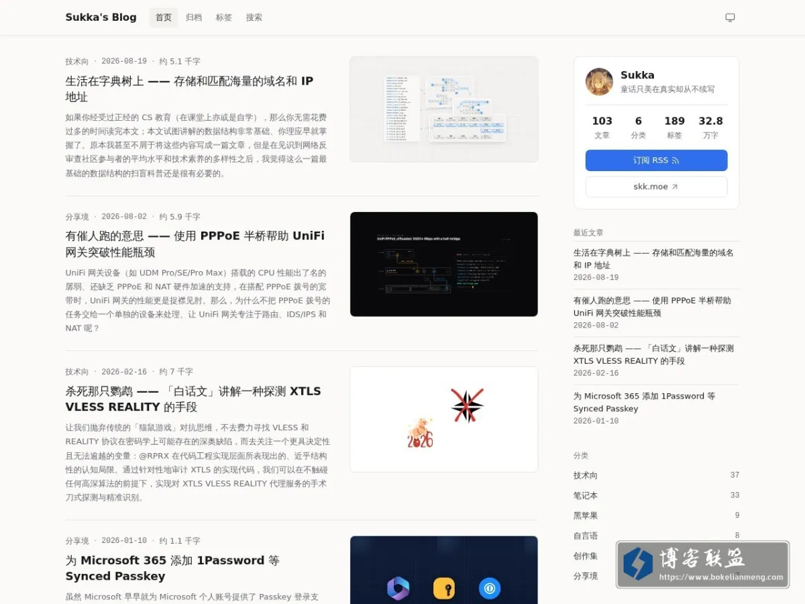View the 6 分类 stat

point(638,127)
